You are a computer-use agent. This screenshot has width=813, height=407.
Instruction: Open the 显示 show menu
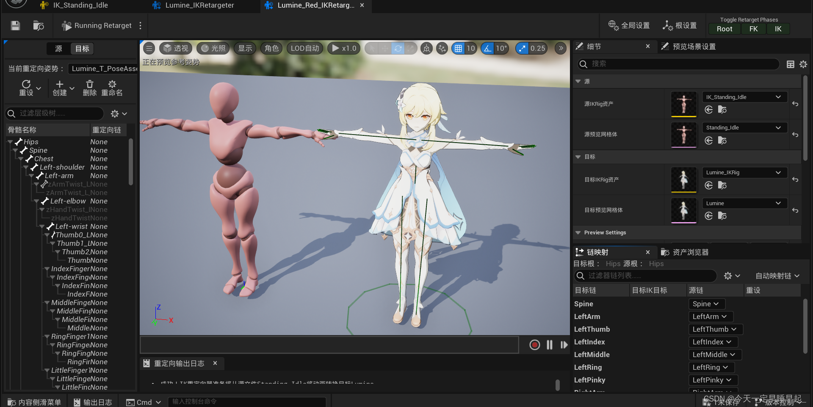click(x=245, y=48)
